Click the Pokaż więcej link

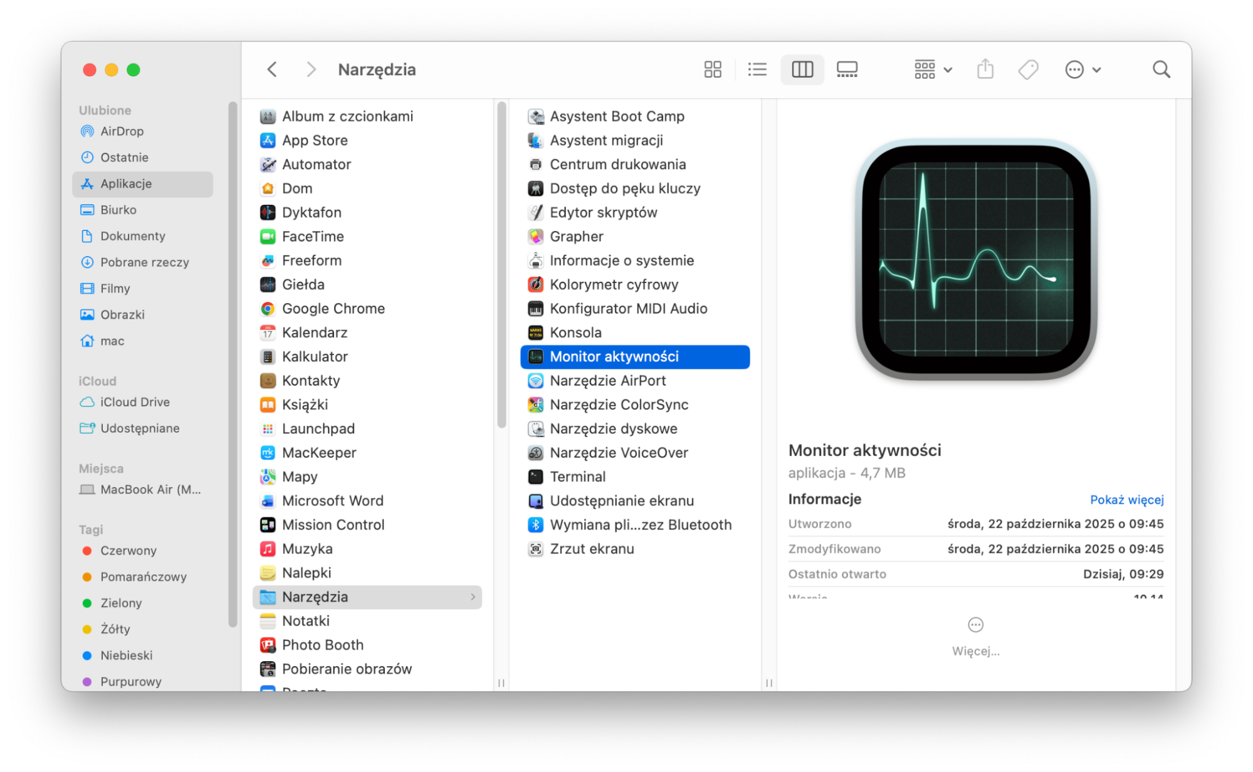[x=1126, y=500]
